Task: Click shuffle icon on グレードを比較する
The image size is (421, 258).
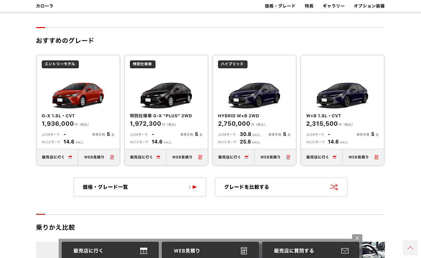Action: pos(334,187)
